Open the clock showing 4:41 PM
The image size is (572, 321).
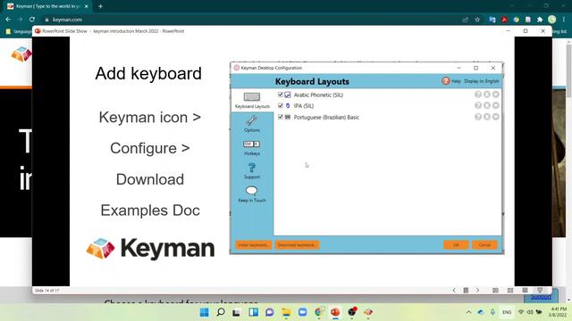point(559,312)
